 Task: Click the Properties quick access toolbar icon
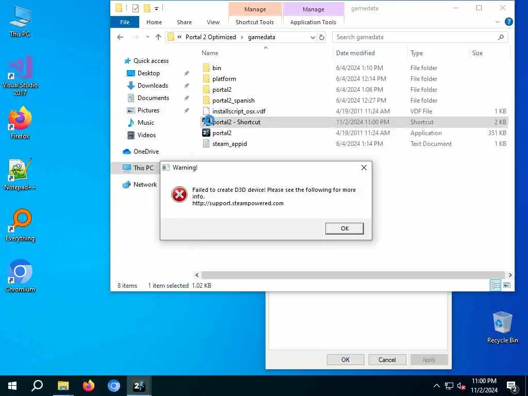click(136, 8)
